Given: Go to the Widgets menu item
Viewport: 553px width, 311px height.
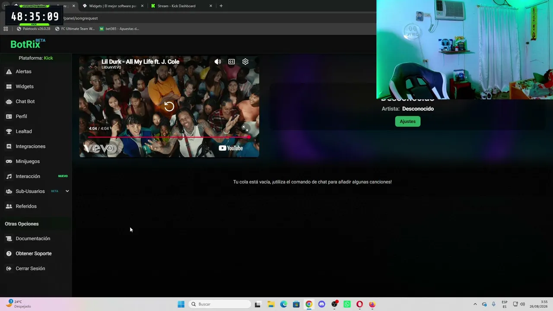Looking at the screenshot, I should point(25,86).
